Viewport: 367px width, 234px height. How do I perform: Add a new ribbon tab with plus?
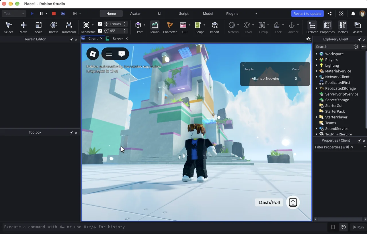click(x=256, y=13)
